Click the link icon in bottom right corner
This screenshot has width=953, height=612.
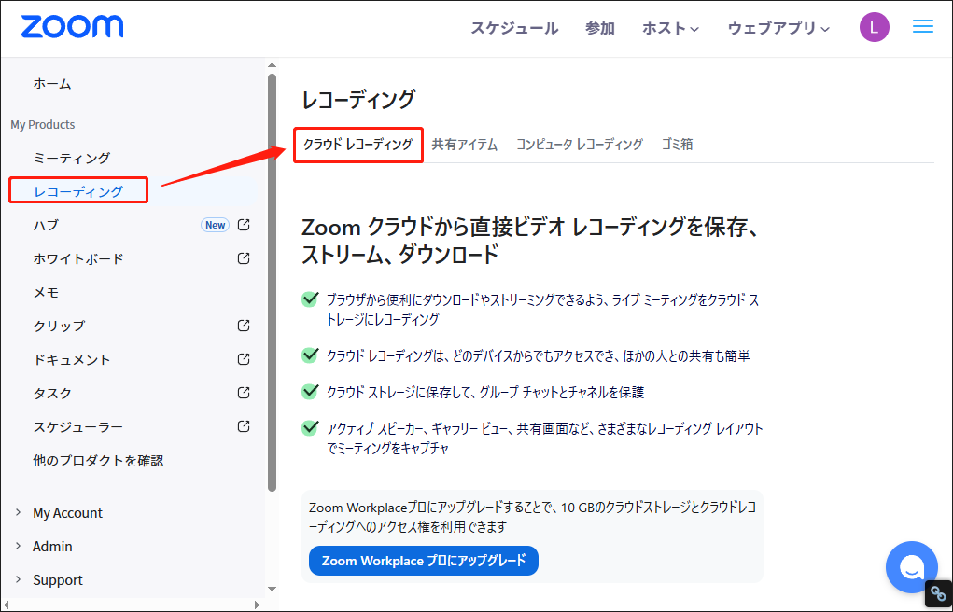[x=938, y=593]
